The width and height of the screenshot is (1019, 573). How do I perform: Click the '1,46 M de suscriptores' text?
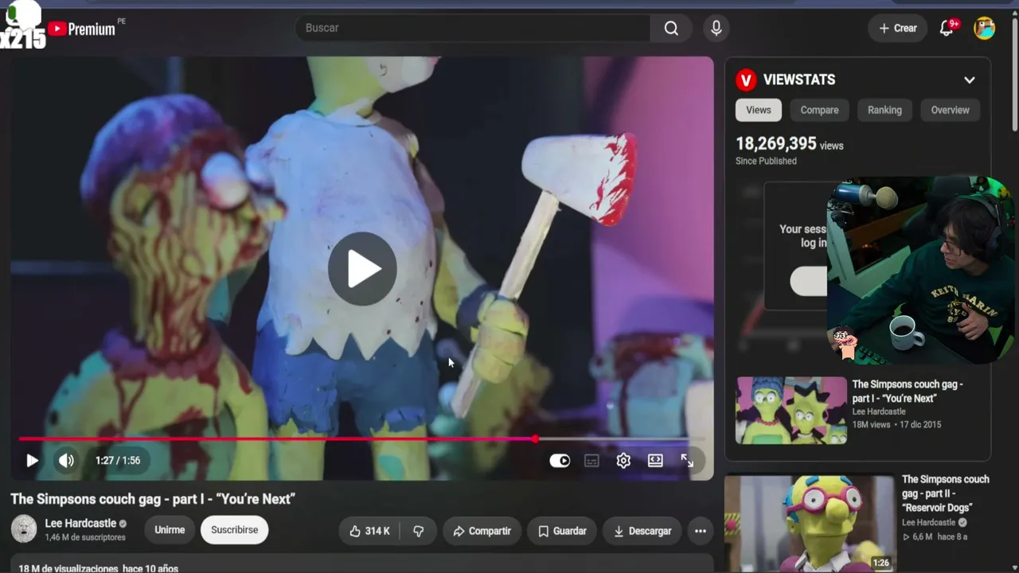pos(85,537)
